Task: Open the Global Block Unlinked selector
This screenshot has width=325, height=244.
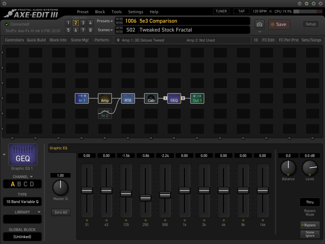Action: click(x=23, y=237)
